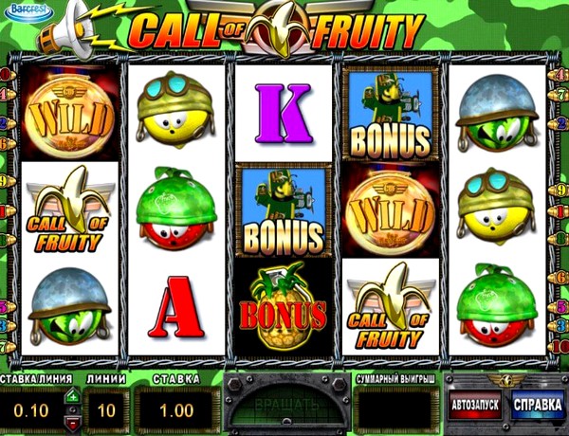Click the Call of Fruity banana title logo
The height and width of the screenshot is (436, 569).
pyautogui.click(x=277, y=29)
